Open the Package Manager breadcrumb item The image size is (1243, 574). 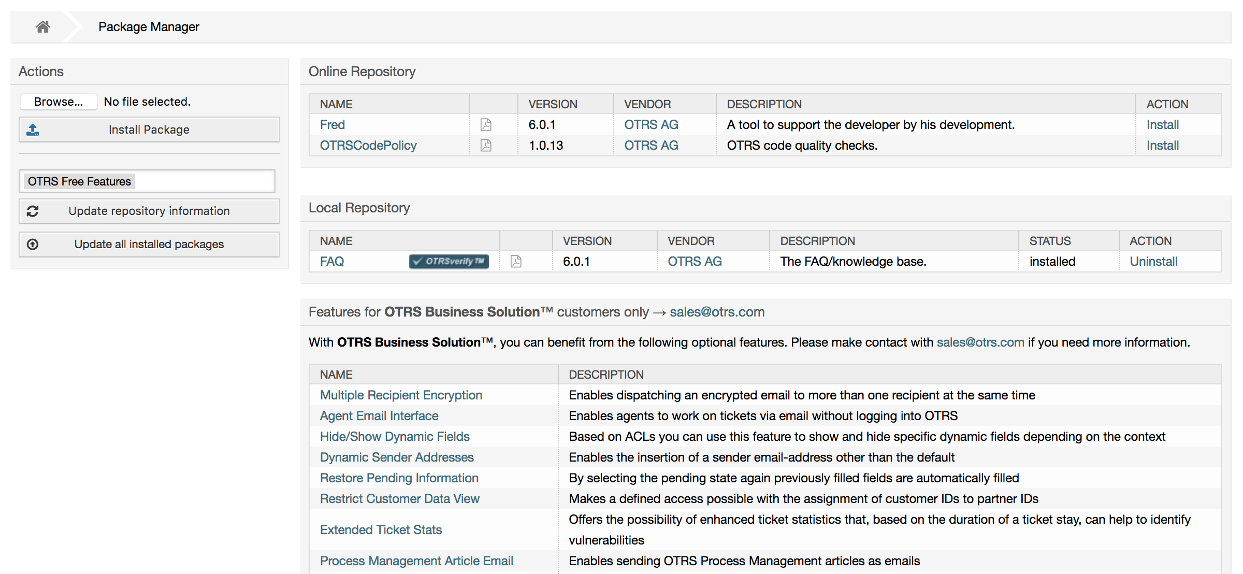[149, 27]
